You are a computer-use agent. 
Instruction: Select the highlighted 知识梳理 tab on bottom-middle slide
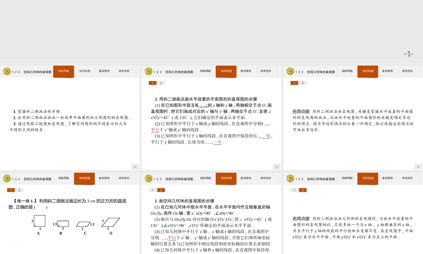(x=225, y=178)
